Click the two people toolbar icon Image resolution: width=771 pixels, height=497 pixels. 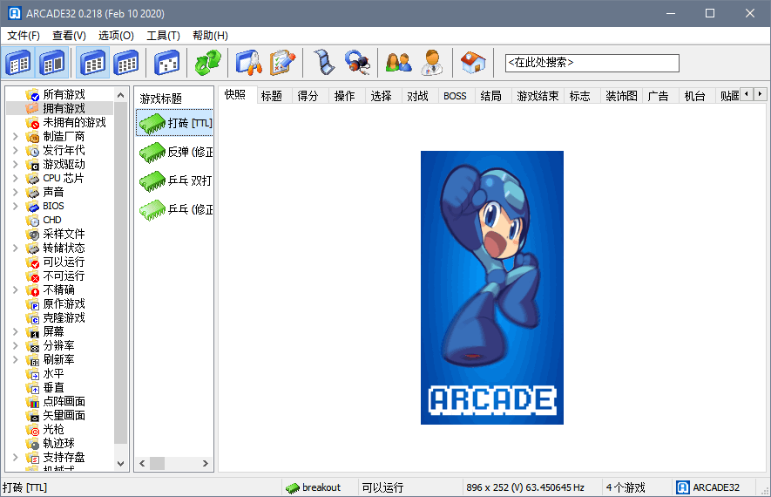tap(398, 63)
